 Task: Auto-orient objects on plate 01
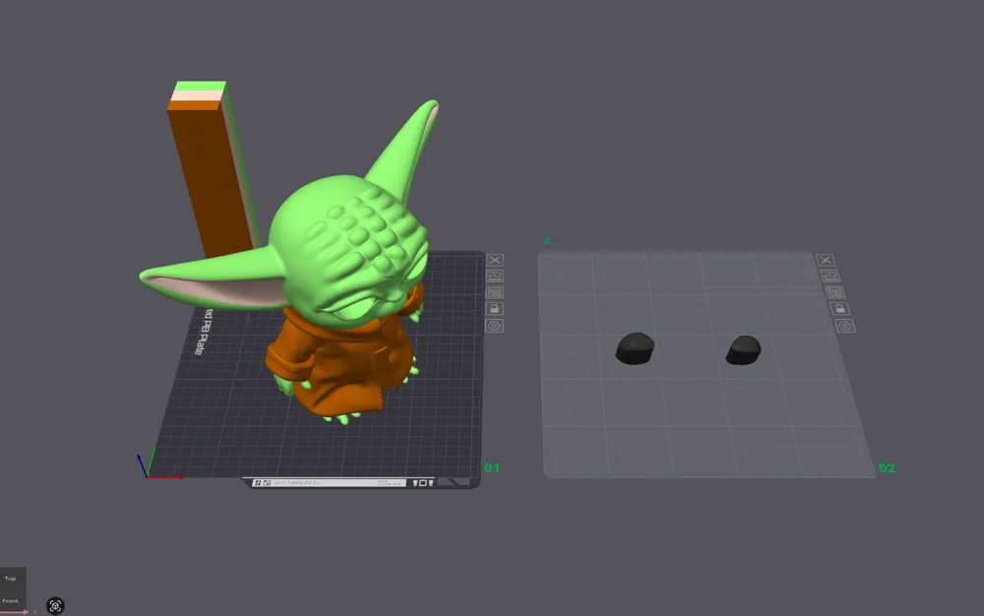pyautogui.click(x=495, y=276)
